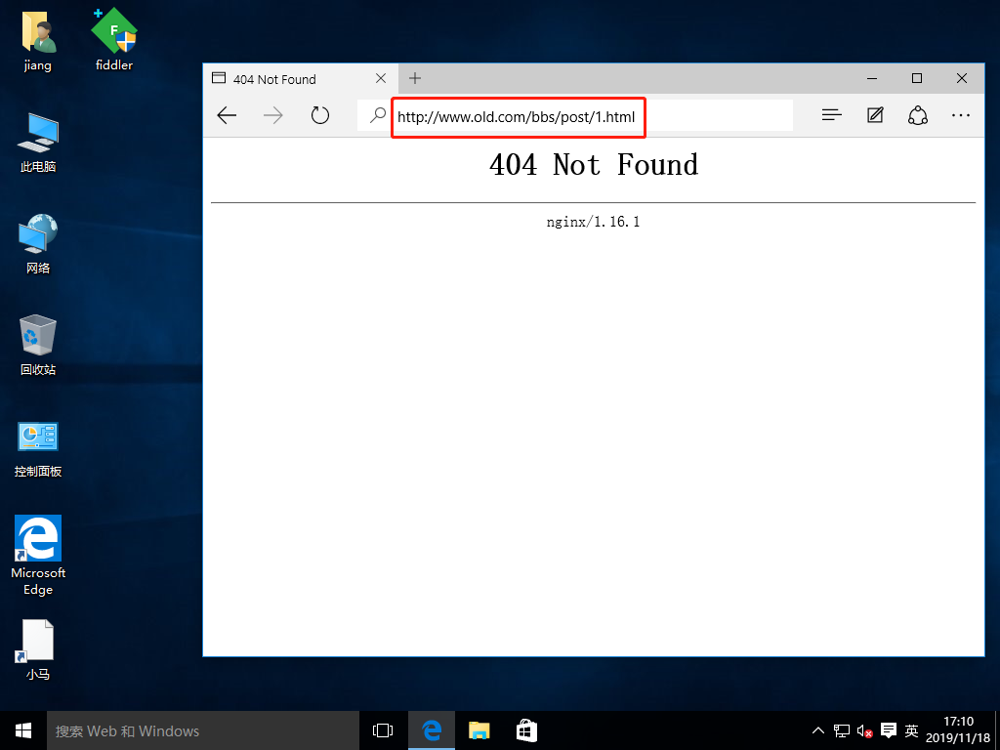Select the 网络 desktop icon
This screenshot has height=750, width=1000.
pos(38,243)
